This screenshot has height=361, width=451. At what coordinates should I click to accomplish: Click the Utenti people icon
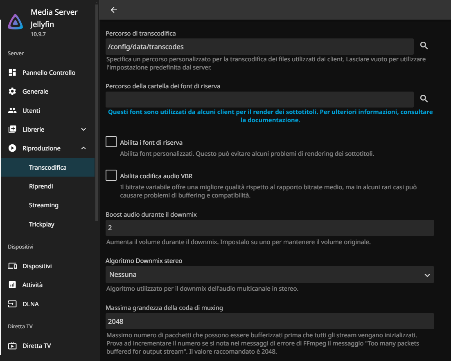coord(12,111)
